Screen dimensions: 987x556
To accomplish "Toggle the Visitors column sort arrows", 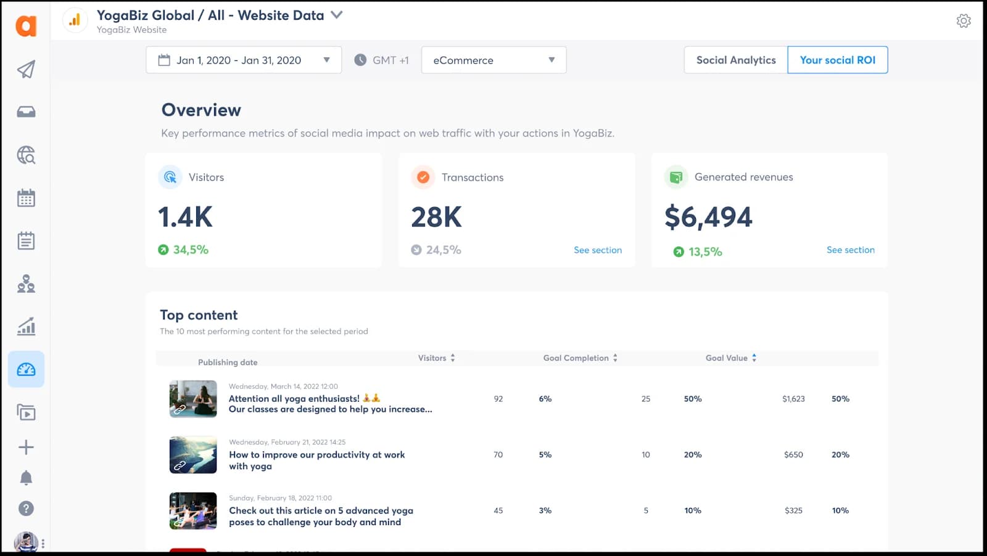I will [453, 358].
